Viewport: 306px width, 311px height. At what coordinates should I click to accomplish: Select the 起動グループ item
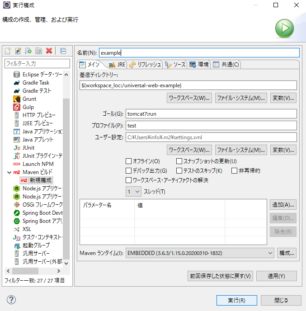tap(32, 245)
